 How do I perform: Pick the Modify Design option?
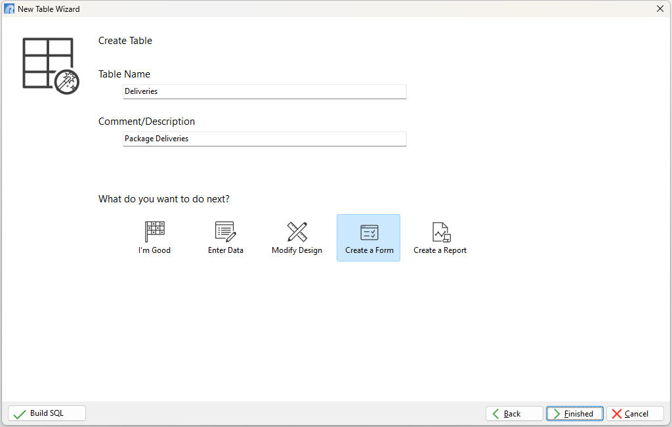point(297,238)
